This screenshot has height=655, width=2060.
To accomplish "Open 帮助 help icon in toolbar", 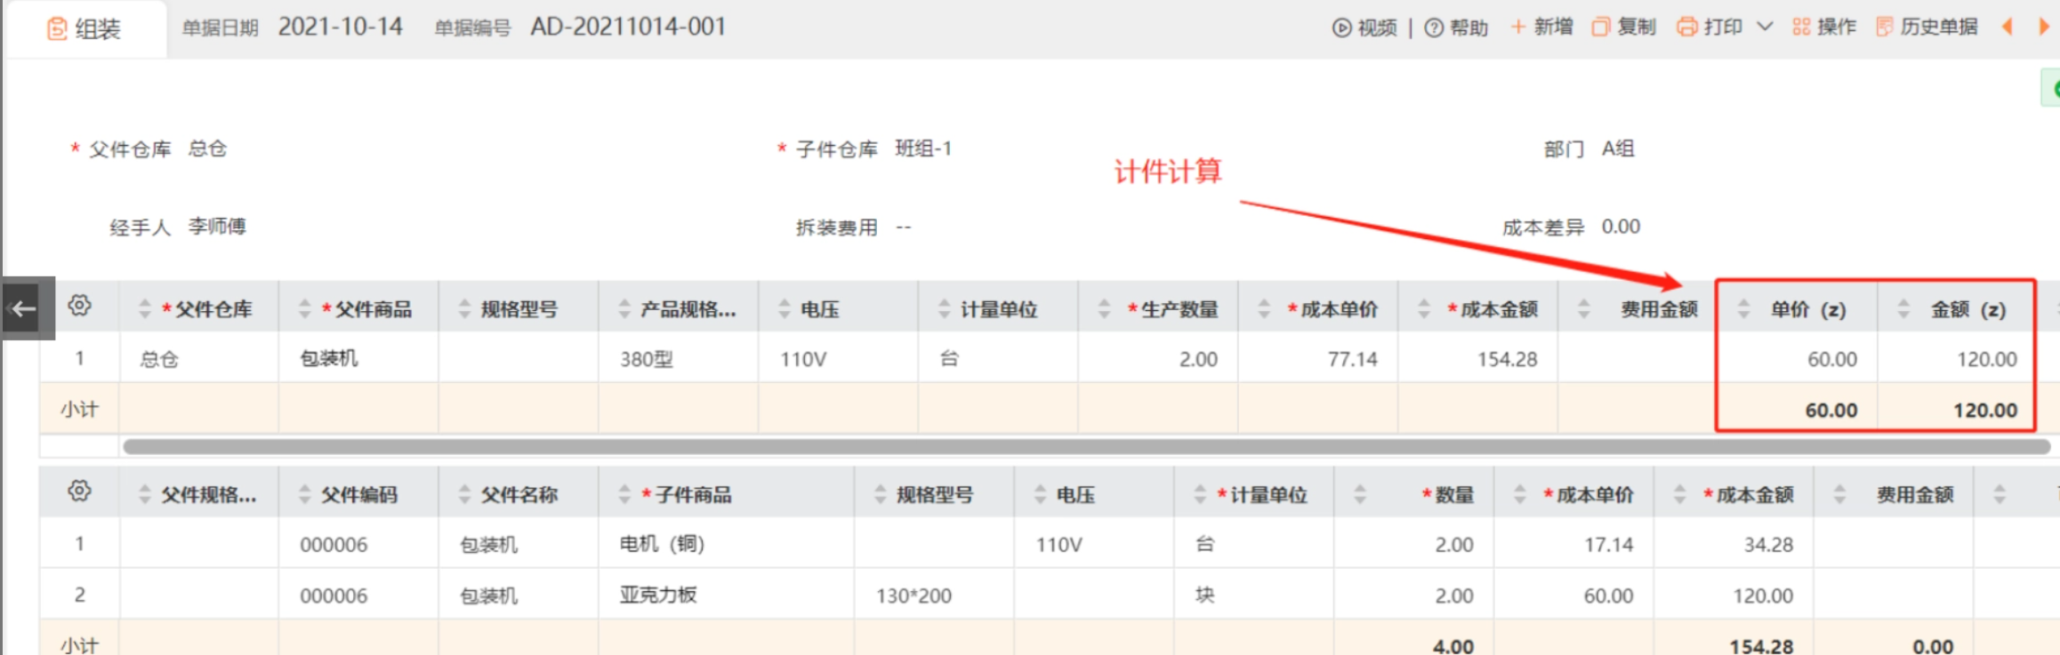I will [1433, 28].
